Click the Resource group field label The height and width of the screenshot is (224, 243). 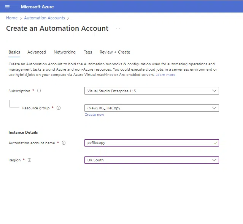click(36, 108)
